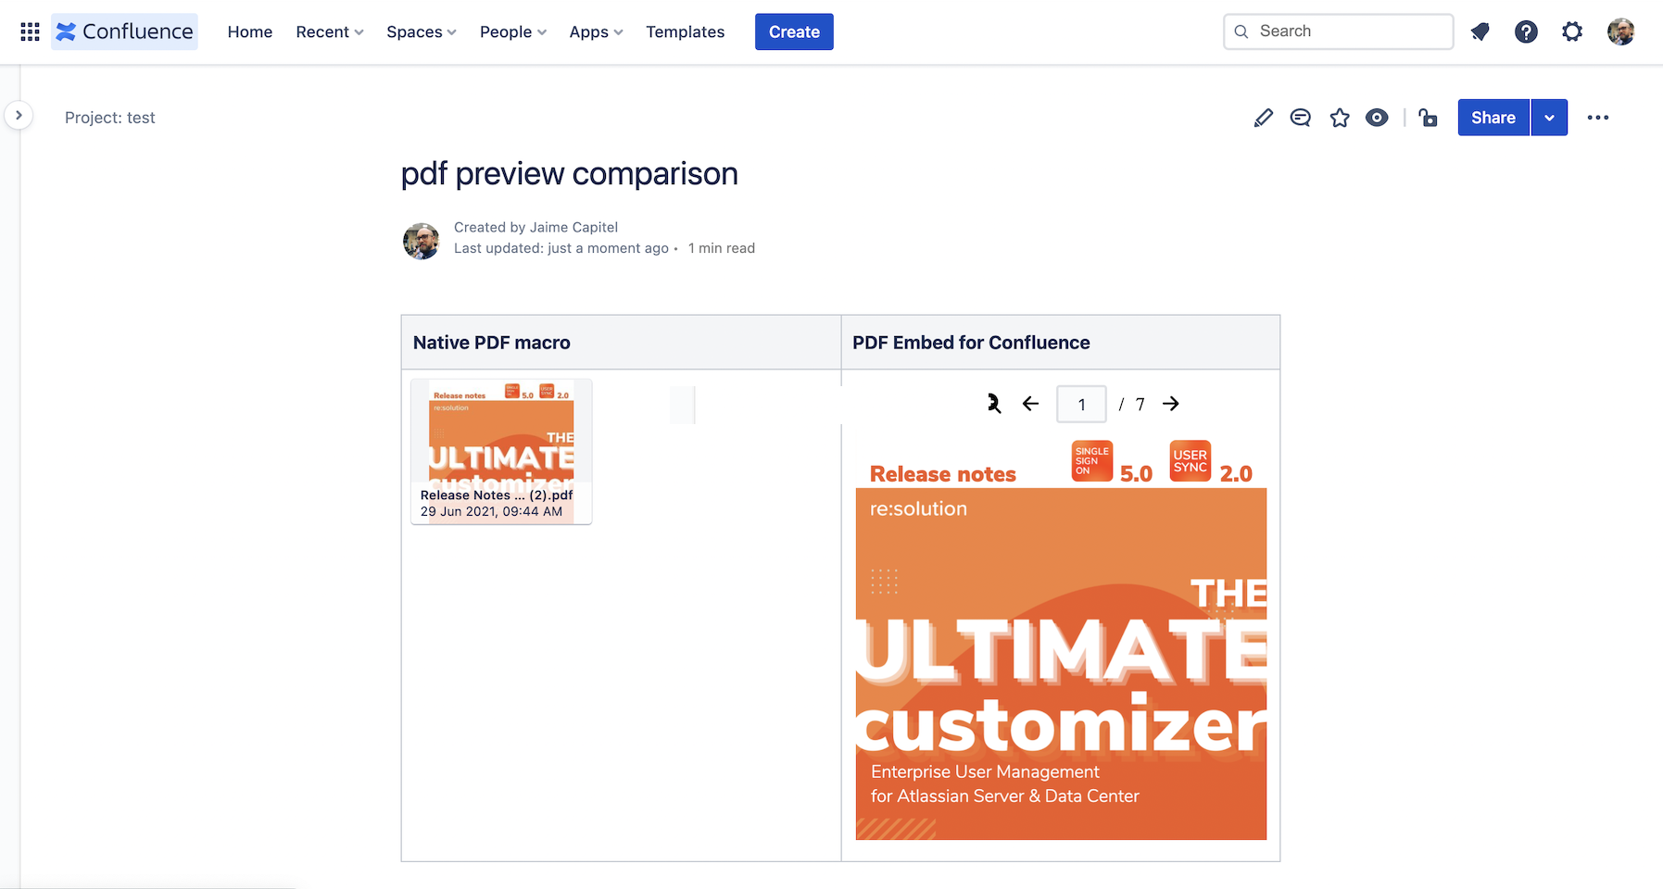Open Templates in navigation

686,31
